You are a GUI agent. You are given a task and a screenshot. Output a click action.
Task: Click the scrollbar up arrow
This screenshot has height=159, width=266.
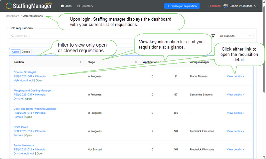point(264,2)
